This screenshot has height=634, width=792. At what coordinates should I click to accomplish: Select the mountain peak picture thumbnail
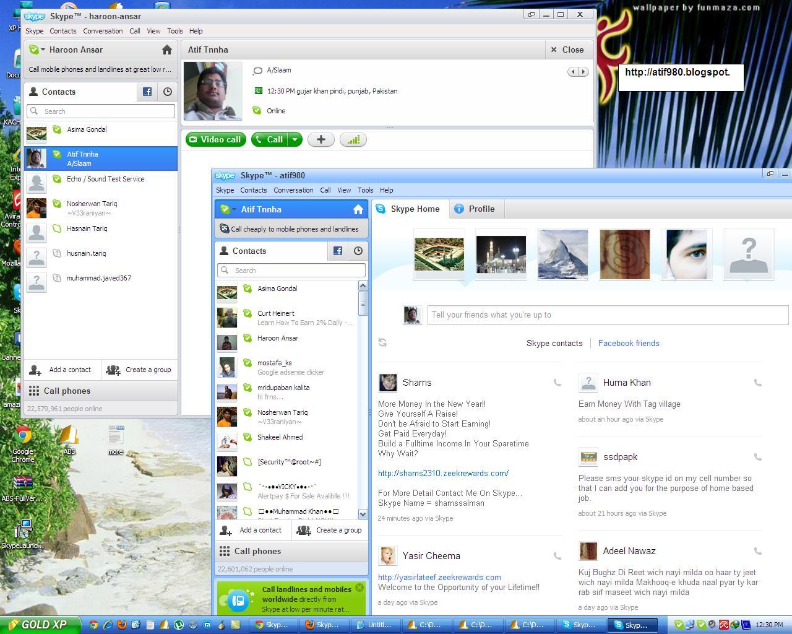563,254
